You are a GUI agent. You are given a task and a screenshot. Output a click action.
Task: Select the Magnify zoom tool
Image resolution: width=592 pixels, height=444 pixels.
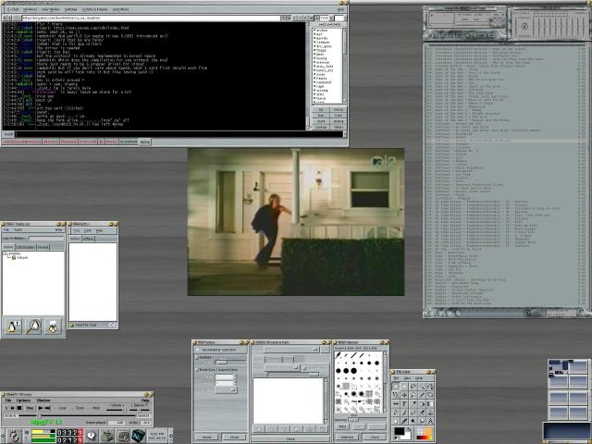coord(413,395)
